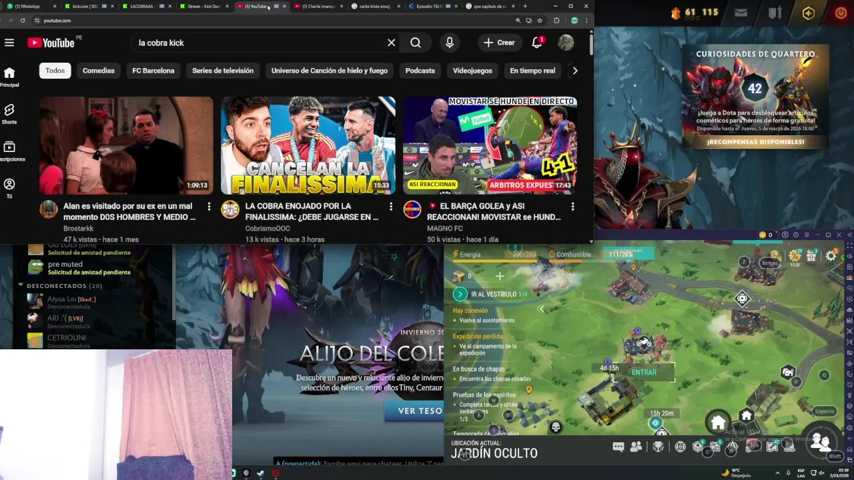854x480 pixels.
Task: Open the game settings gear icon
Action: [x=831, y=255]
